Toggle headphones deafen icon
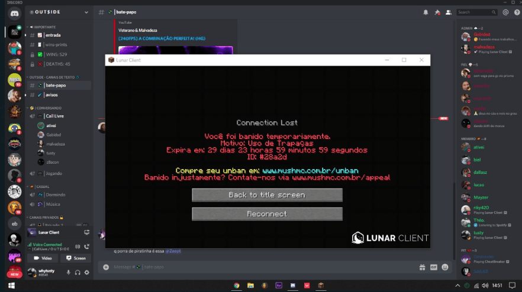 [x=78, y=272]
